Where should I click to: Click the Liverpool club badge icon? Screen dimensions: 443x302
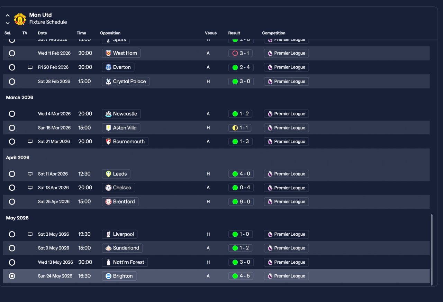click(x=108, y=234)
